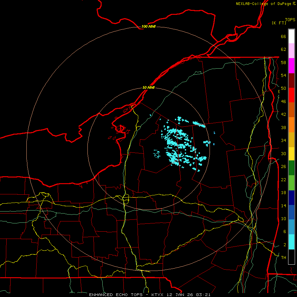Click the medium blue 18 kft legend swatch

click(291, 212)
